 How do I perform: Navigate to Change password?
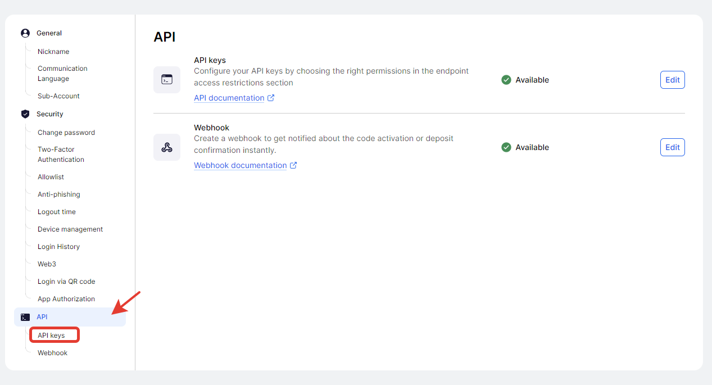66,133
